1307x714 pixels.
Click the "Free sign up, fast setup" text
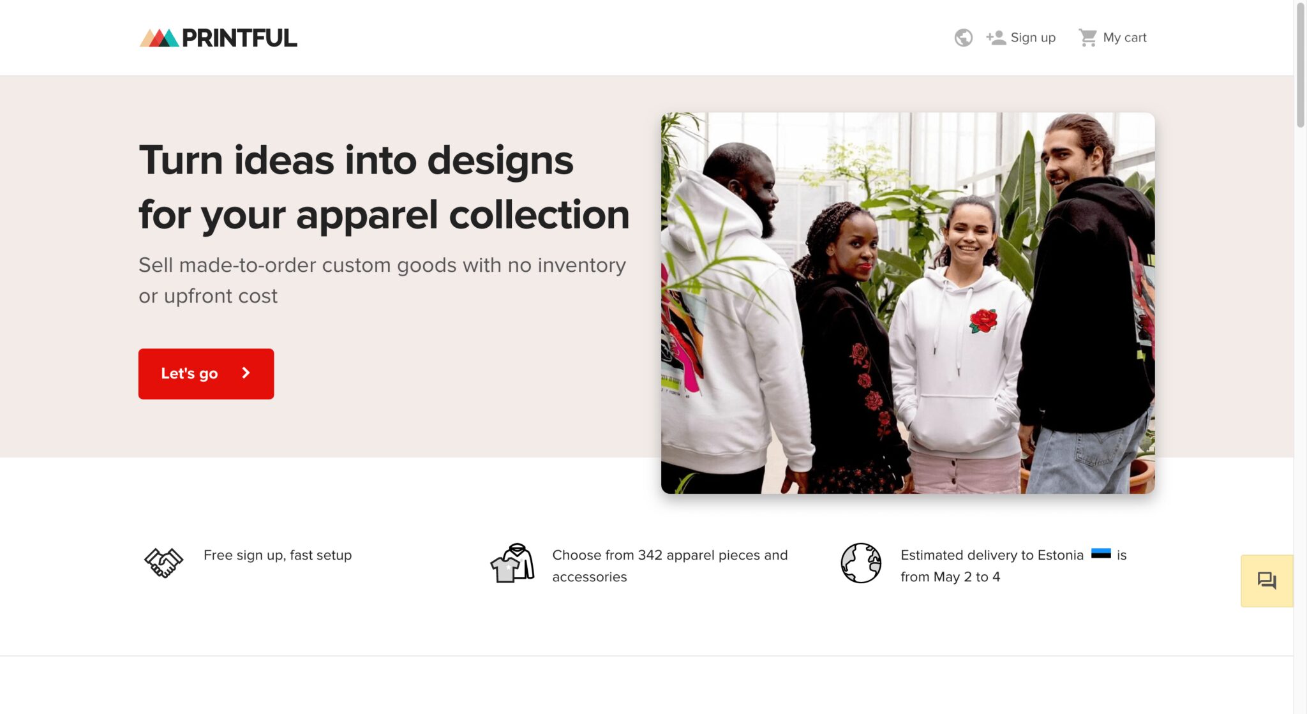tap(278, 555)
